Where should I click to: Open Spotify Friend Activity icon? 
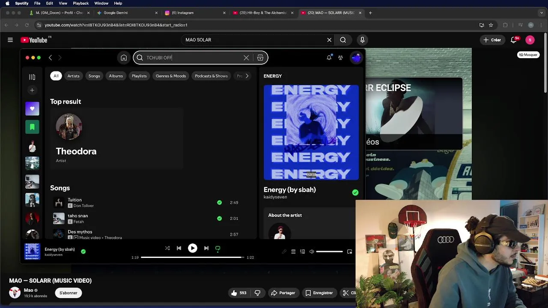click(x=340, y=58)
